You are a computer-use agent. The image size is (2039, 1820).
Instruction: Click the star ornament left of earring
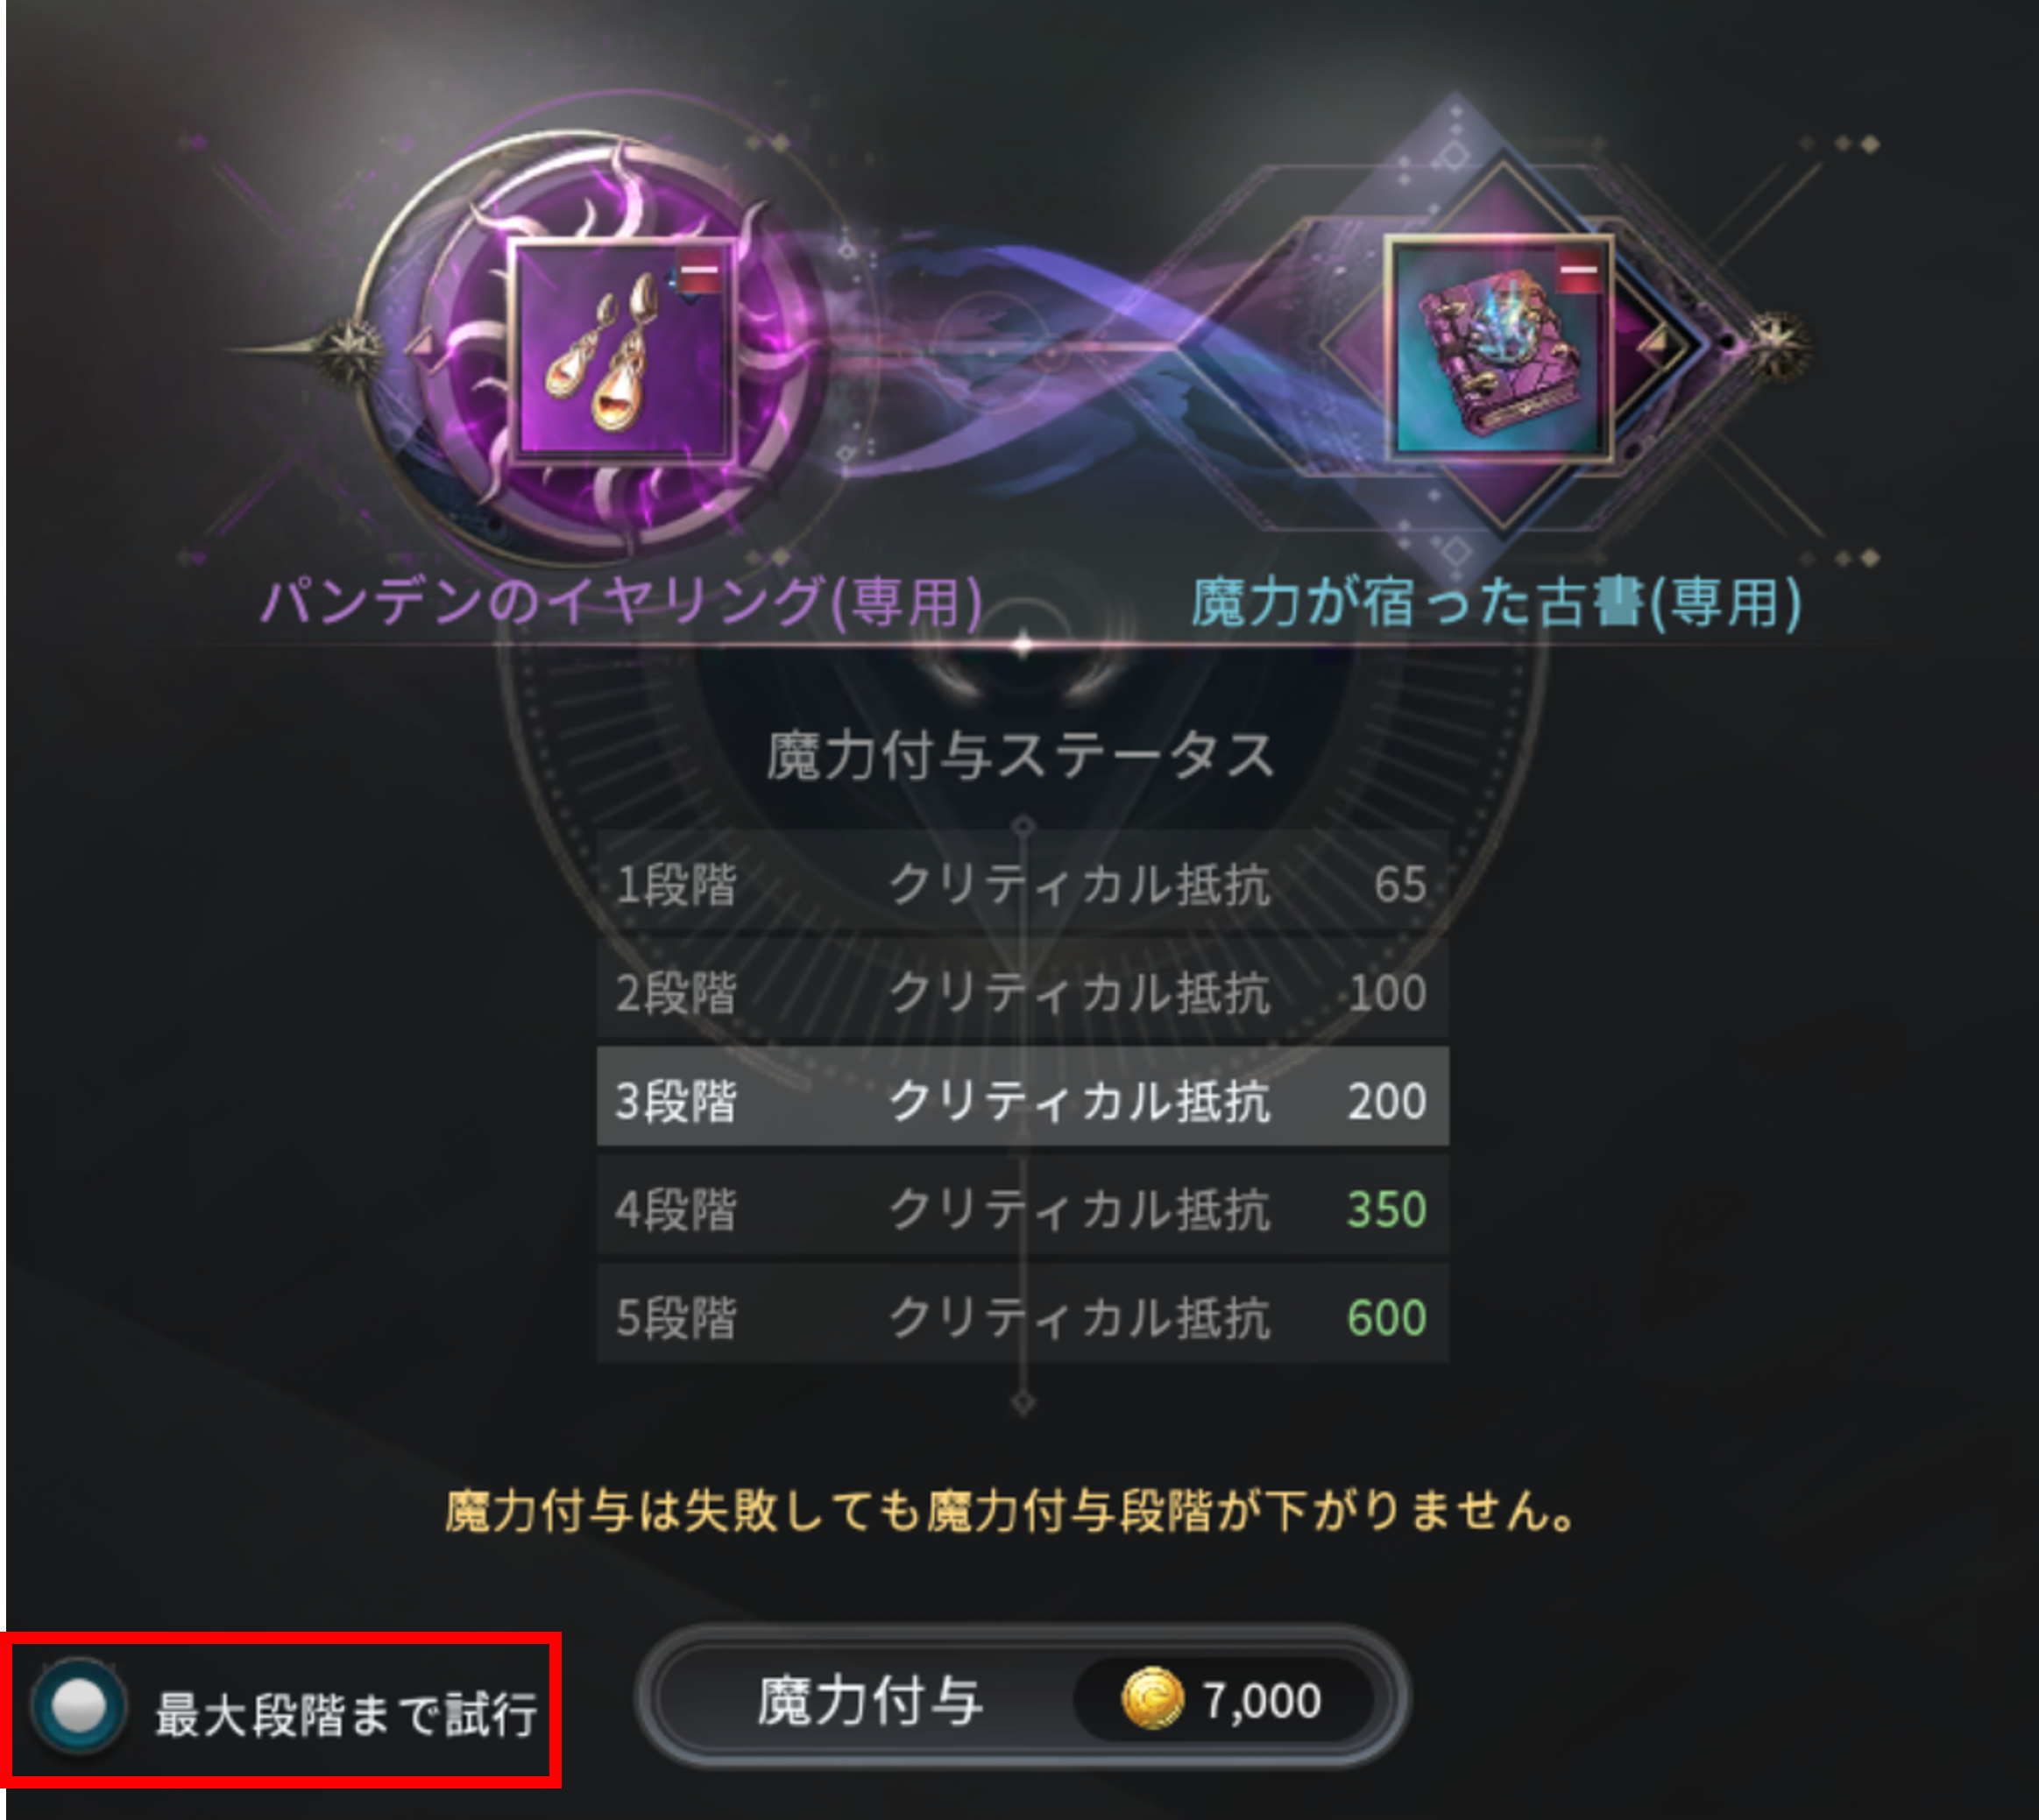(x=347, y=349)
